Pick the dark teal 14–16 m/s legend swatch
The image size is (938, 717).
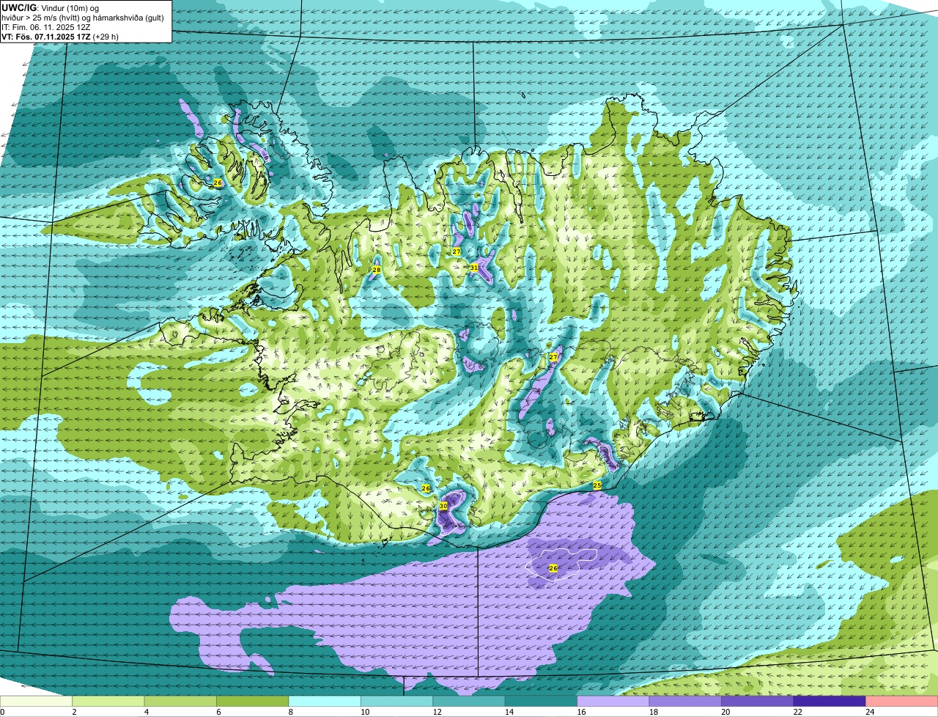(x=542, y=702)
